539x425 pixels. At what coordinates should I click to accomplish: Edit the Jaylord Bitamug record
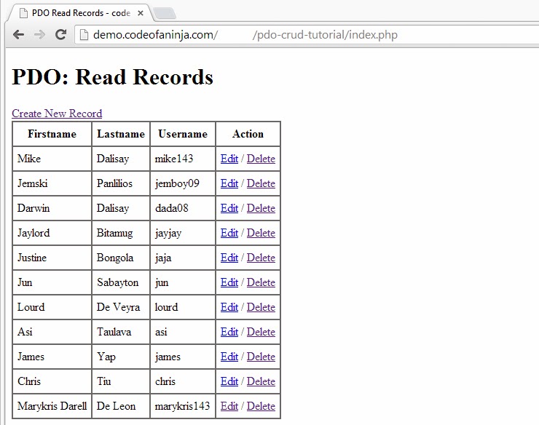point(229,233)
